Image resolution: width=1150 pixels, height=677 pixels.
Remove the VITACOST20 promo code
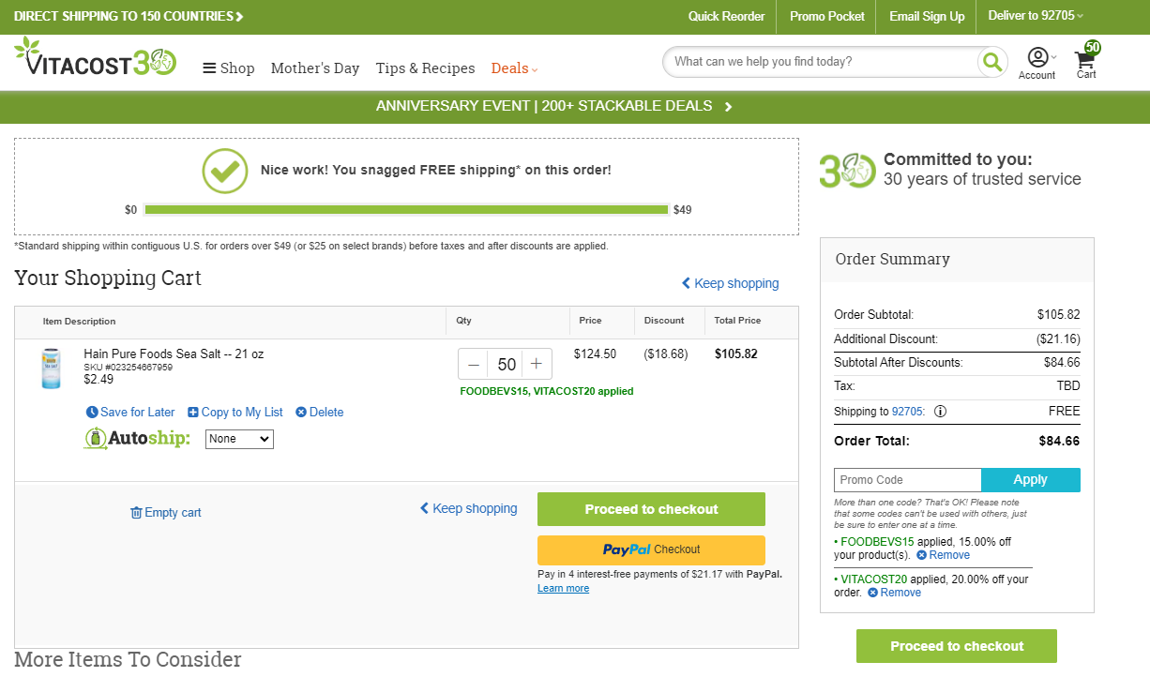(894, 593)
